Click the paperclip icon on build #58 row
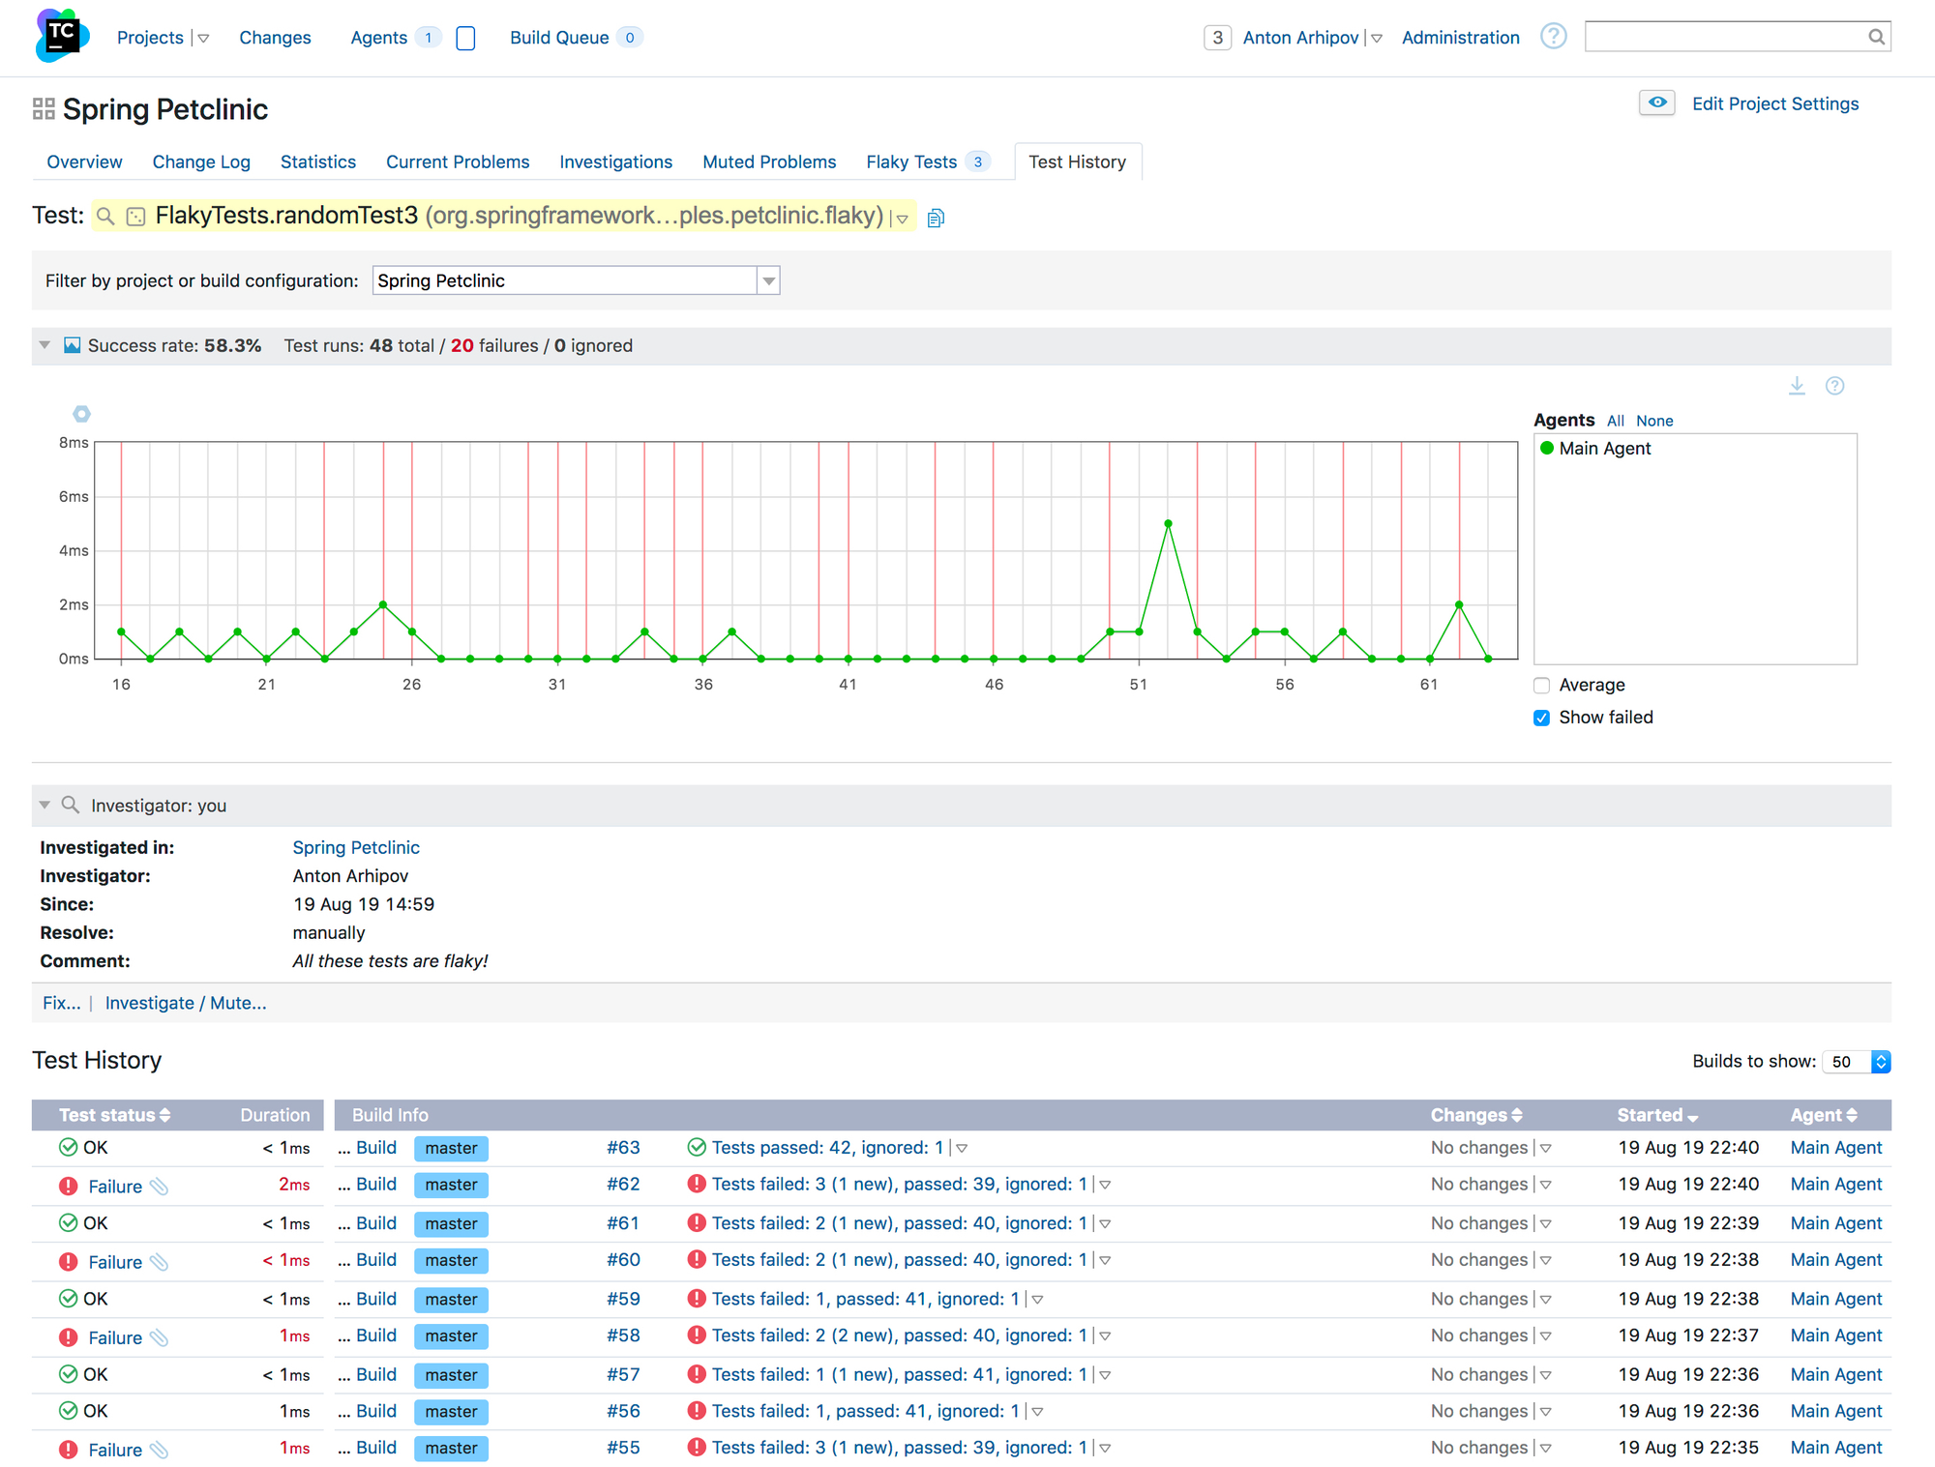Image resolution: width=1935 pixels, height=1467 pixels. click(x=160, y=1337)
